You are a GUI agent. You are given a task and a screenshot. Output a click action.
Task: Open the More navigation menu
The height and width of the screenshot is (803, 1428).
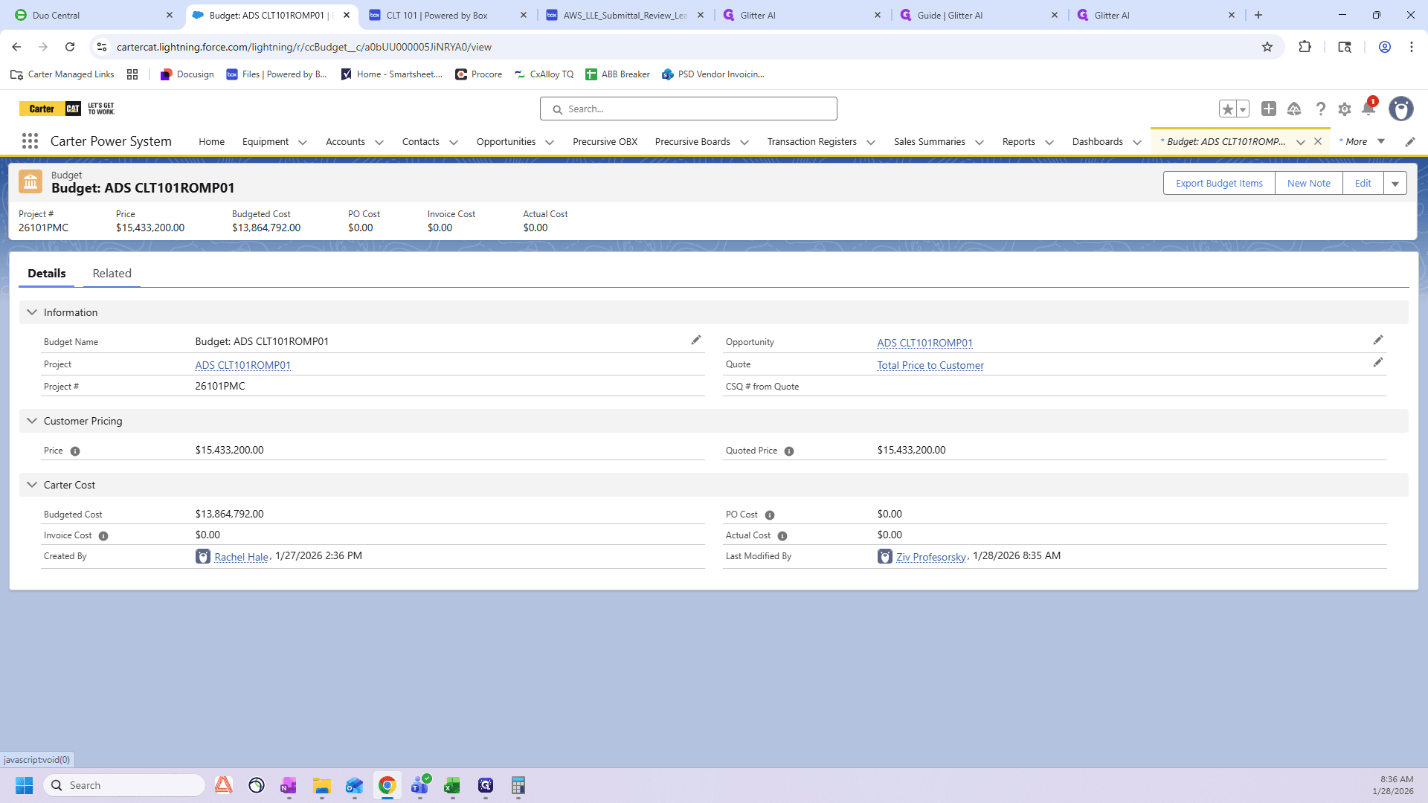coord(1362,141)
